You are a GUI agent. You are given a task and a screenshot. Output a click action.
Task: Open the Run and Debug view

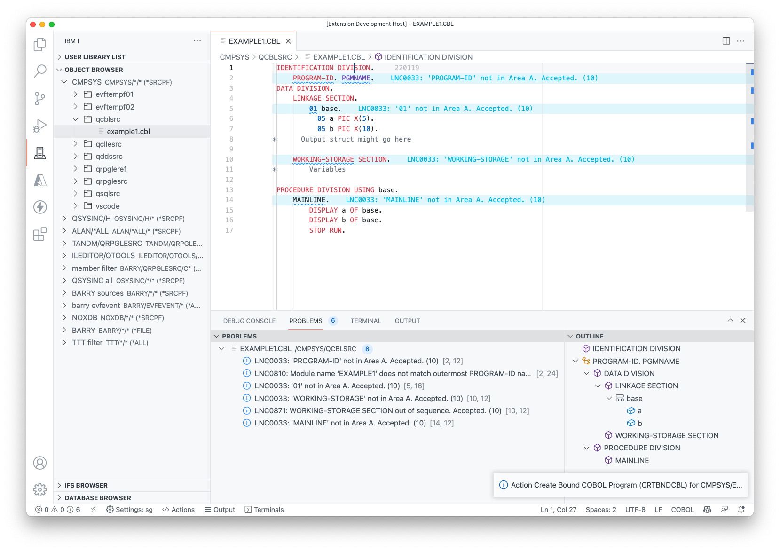(x=40, y=126)
